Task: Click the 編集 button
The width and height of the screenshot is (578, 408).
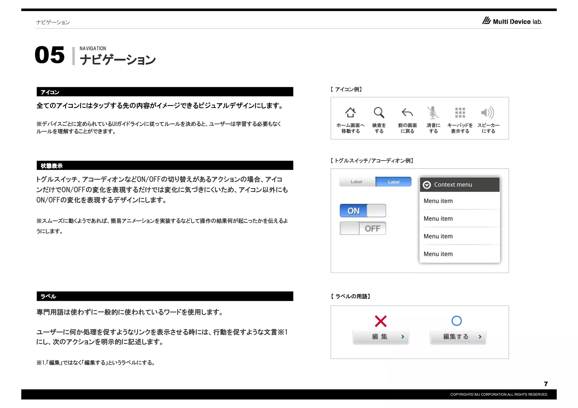Action: (381, 337)
